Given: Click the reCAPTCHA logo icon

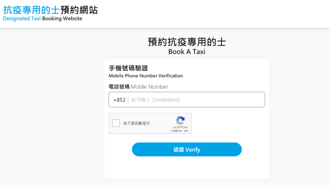Looking at the screenshot, I should coord(180,120).
